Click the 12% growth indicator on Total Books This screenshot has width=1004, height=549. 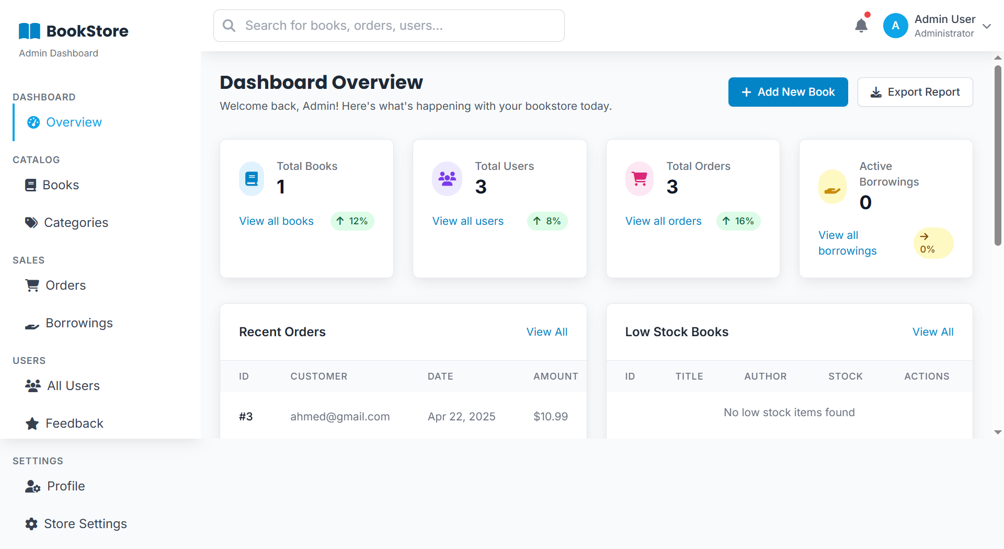(352, 221)
